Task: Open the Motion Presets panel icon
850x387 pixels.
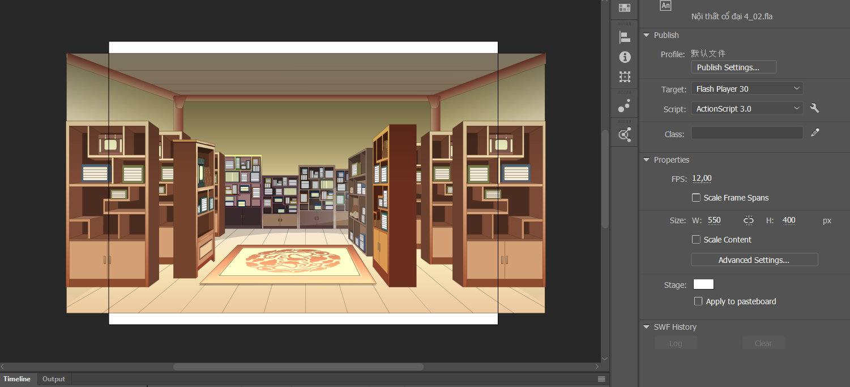Action: 625,106
